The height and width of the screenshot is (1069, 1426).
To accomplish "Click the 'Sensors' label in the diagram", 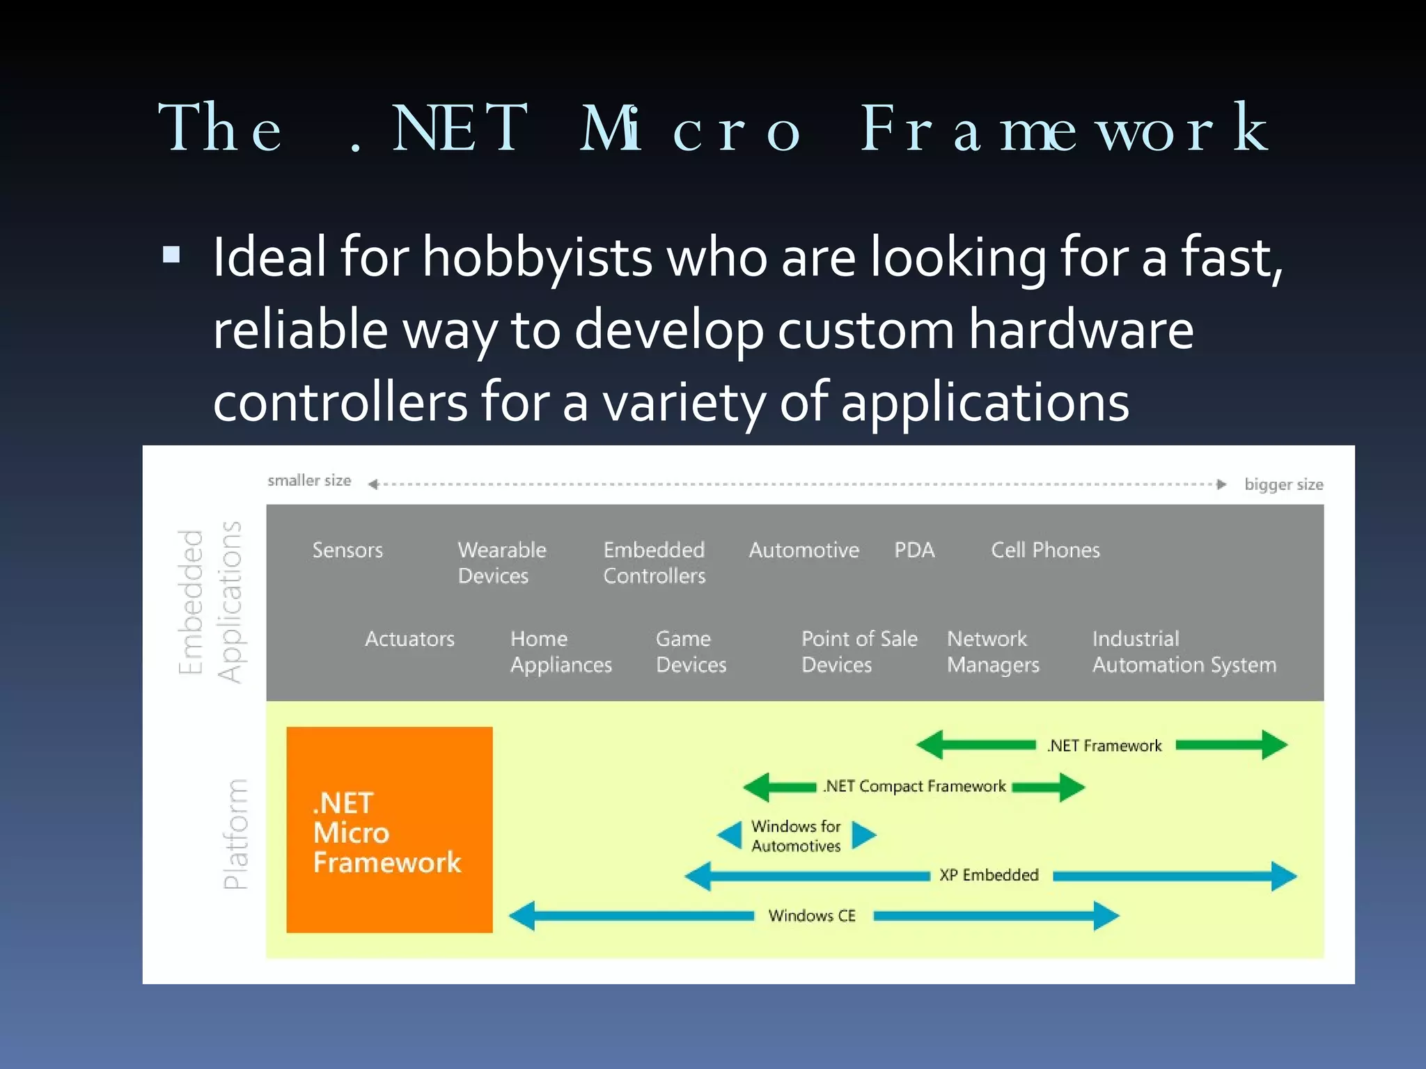I will [347, 550].
